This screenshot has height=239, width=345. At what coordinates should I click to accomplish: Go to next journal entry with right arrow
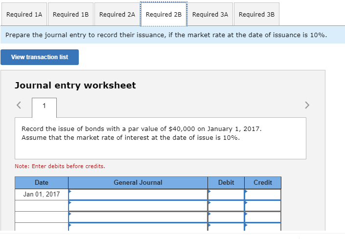[307, 105]
